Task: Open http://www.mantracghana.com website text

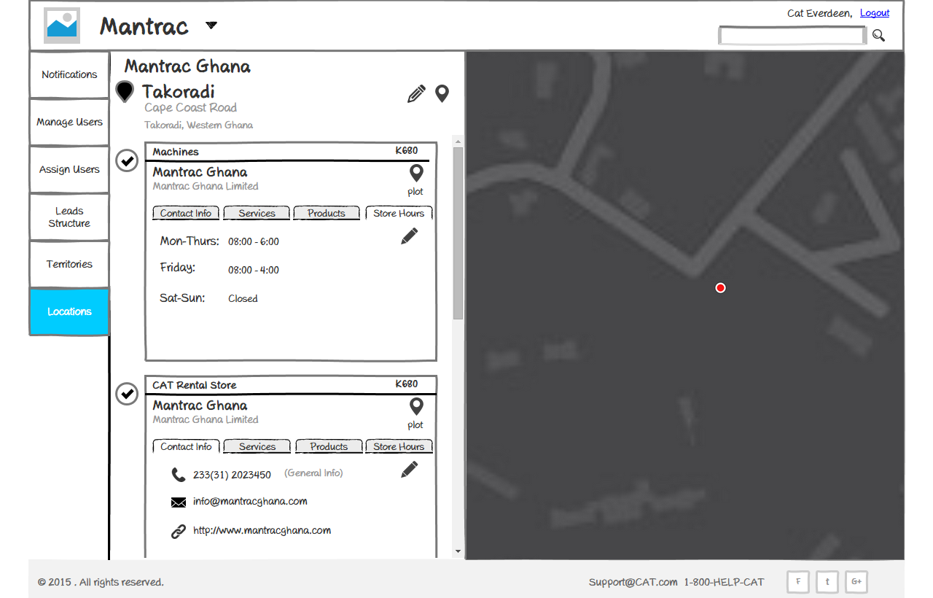Action: pos(262,531)
